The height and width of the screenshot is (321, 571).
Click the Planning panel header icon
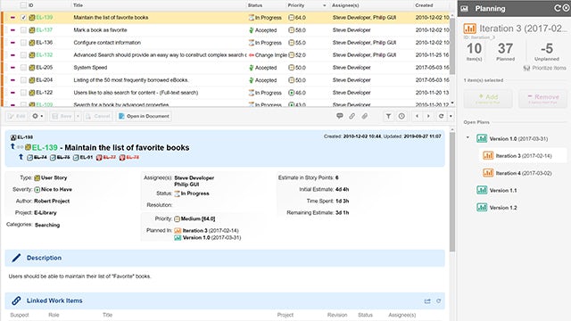pos(464,8)
